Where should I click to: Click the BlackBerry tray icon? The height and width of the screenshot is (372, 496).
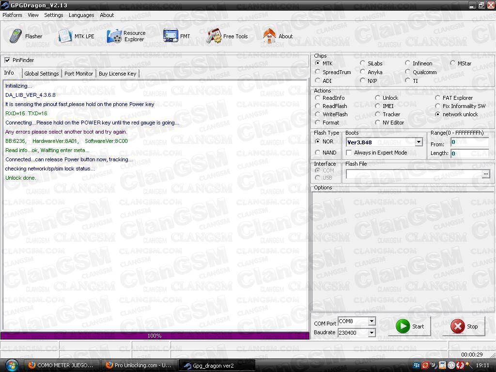pyautogui.click(x=416, y=365)
